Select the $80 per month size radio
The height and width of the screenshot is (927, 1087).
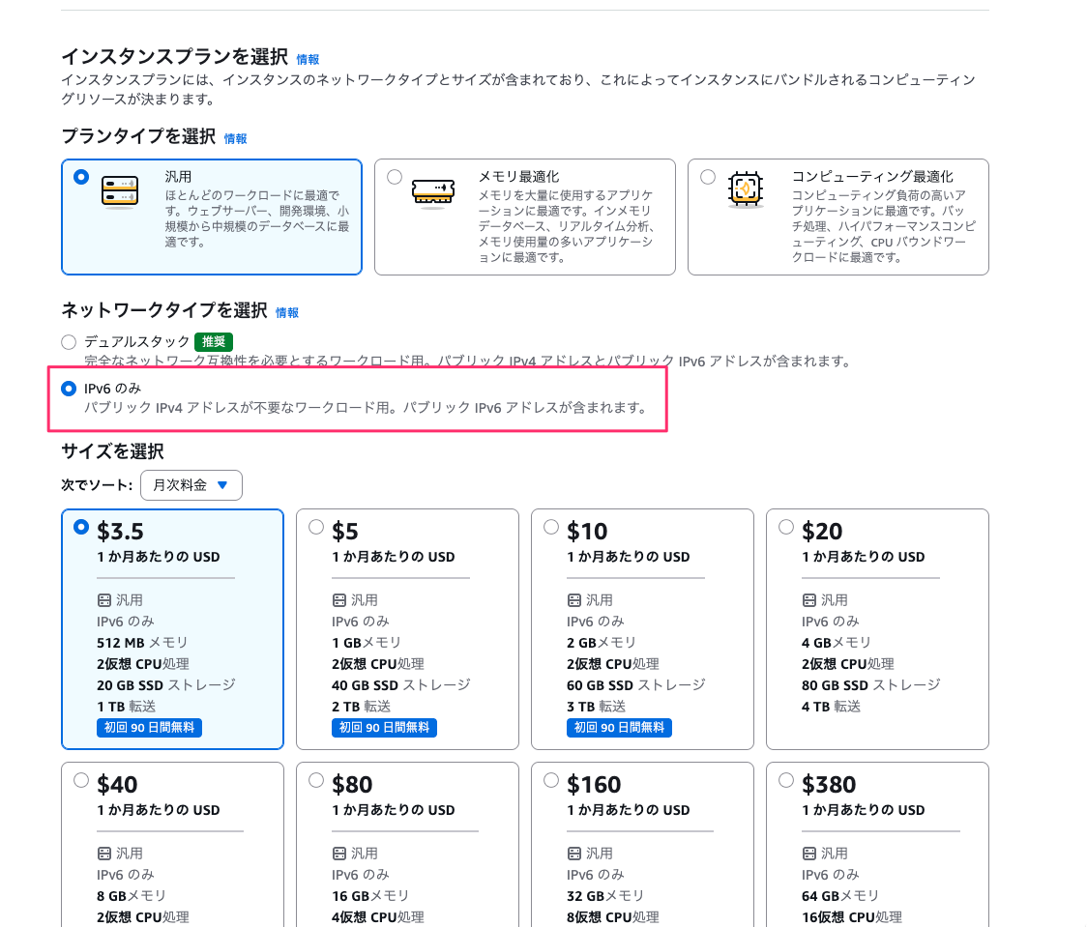pos(316,780)
